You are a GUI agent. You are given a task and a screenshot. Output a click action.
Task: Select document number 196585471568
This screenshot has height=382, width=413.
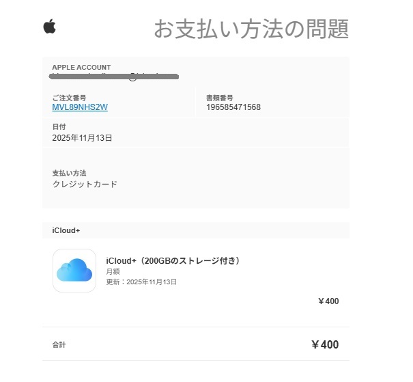(x=233, y=107)
